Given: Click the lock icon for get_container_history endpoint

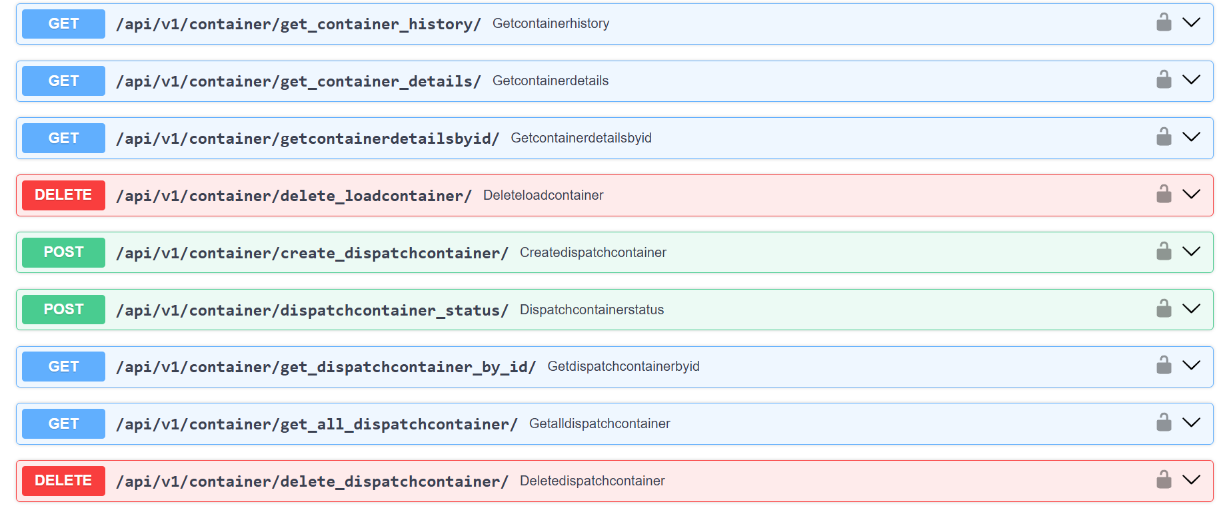Looking at the screenshot, I should pyautogui.click(x=1164, y=23).
